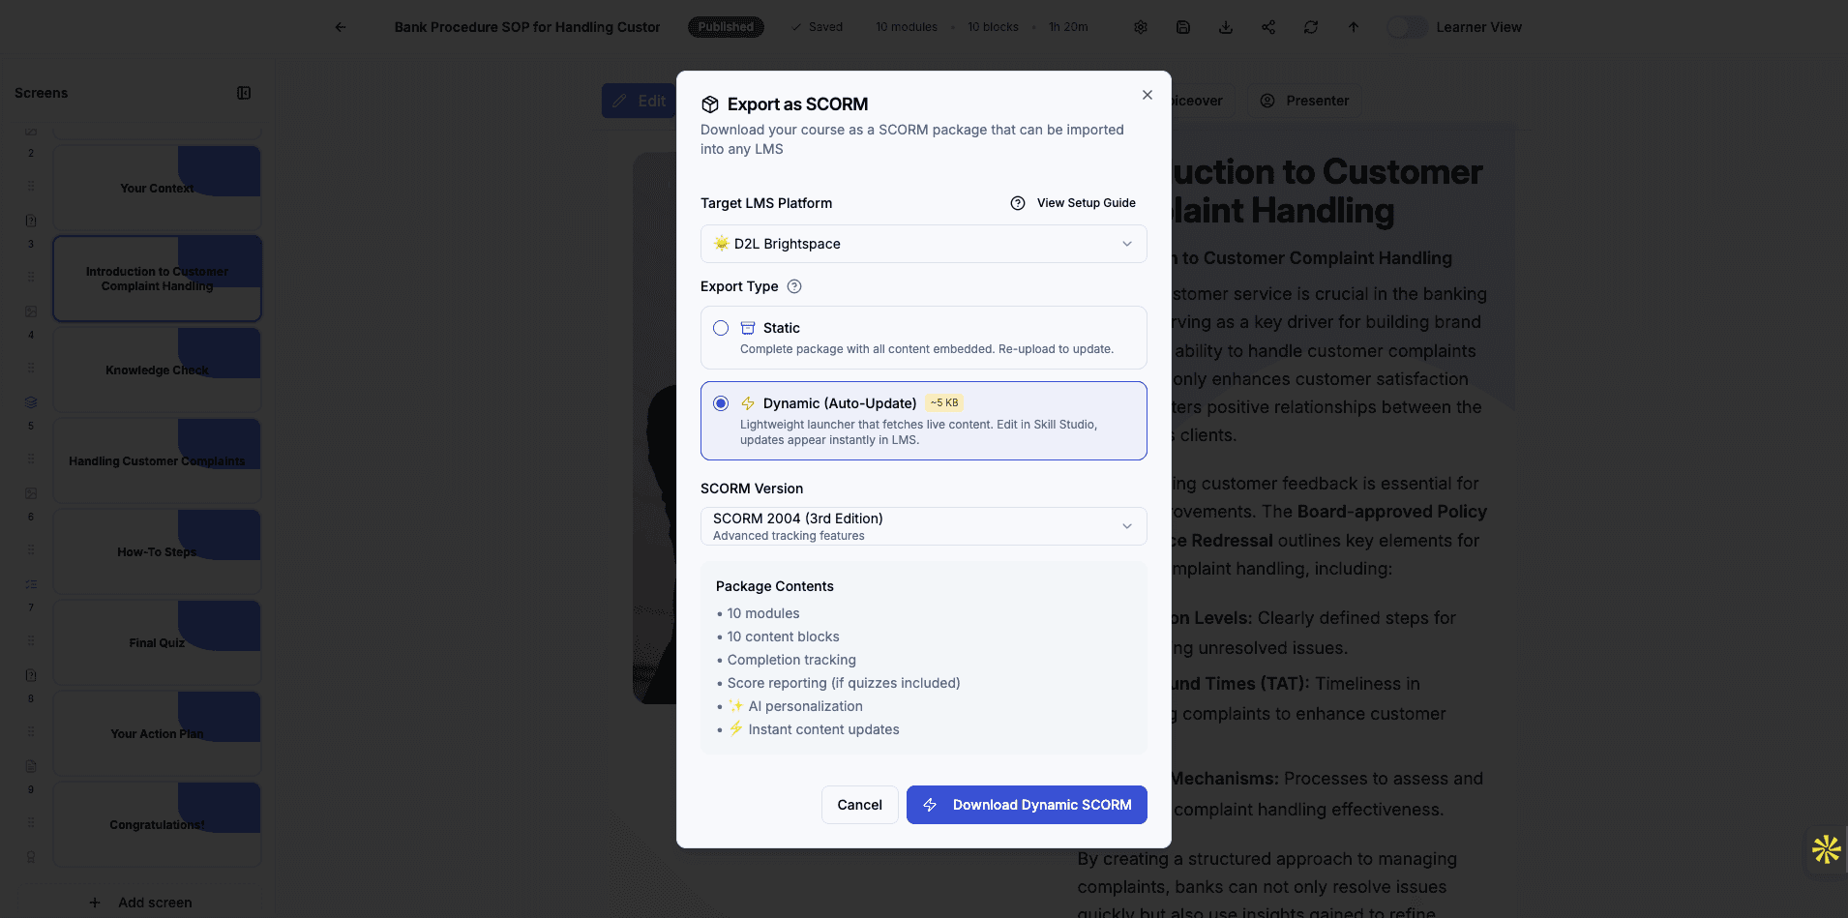
Task: Click the Download Dynamic SCORM button
Action: [x=1027, y=804]
